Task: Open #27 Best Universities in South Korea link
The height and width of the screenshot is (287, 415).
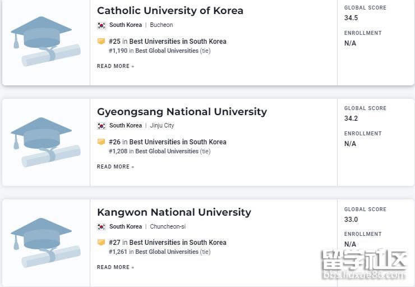Action: [x=177, y=243]
